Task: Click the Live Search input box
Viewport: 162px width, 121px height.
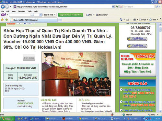Action: [139, 7]
